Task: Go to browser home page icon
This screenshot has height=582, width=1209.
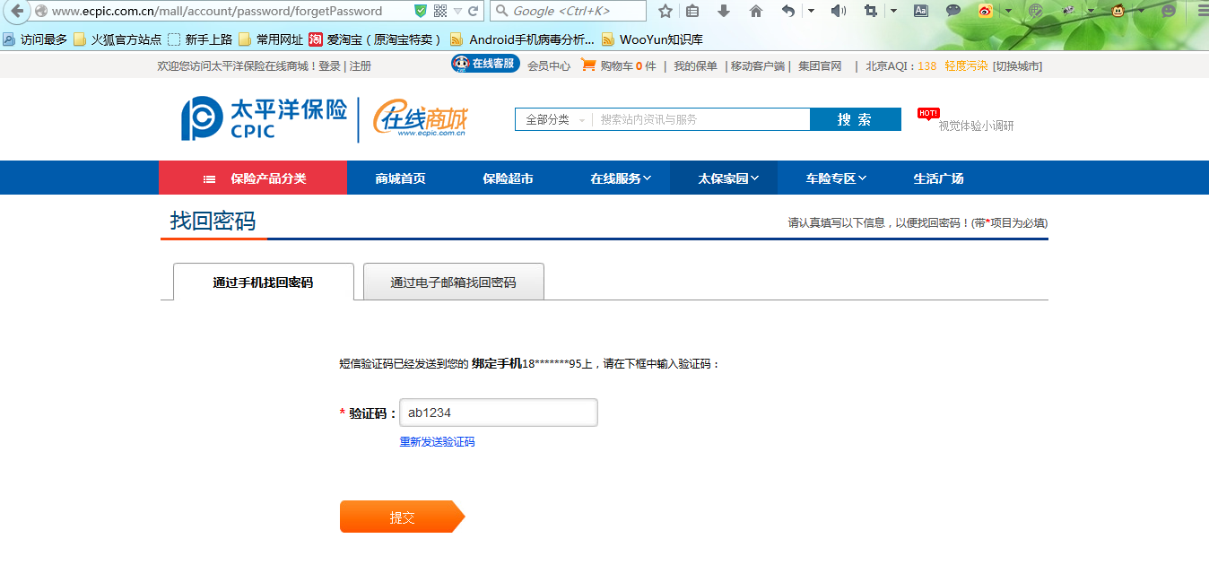Action: pyautogui.click(x=756, y=11)
